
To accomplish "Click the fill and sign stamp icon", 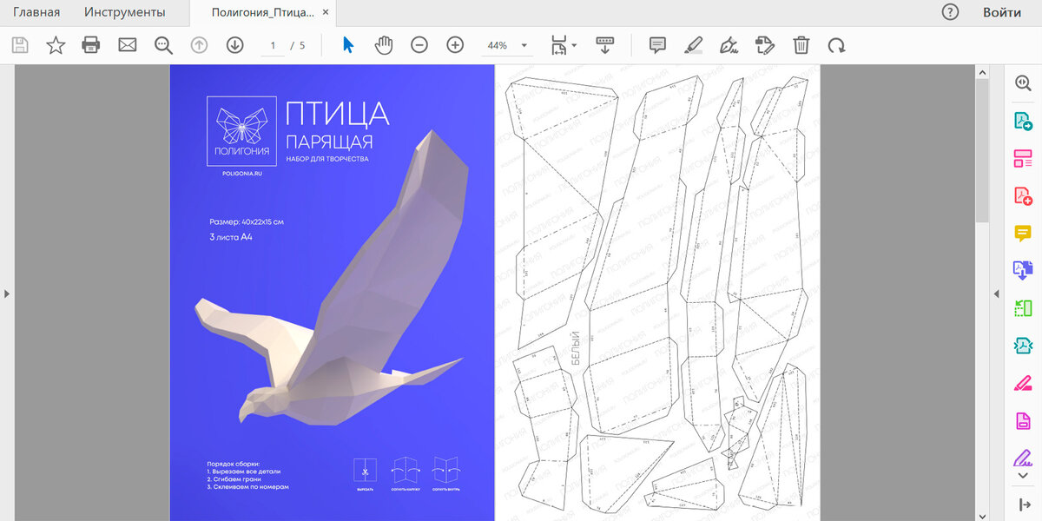I will click(765, 45).
